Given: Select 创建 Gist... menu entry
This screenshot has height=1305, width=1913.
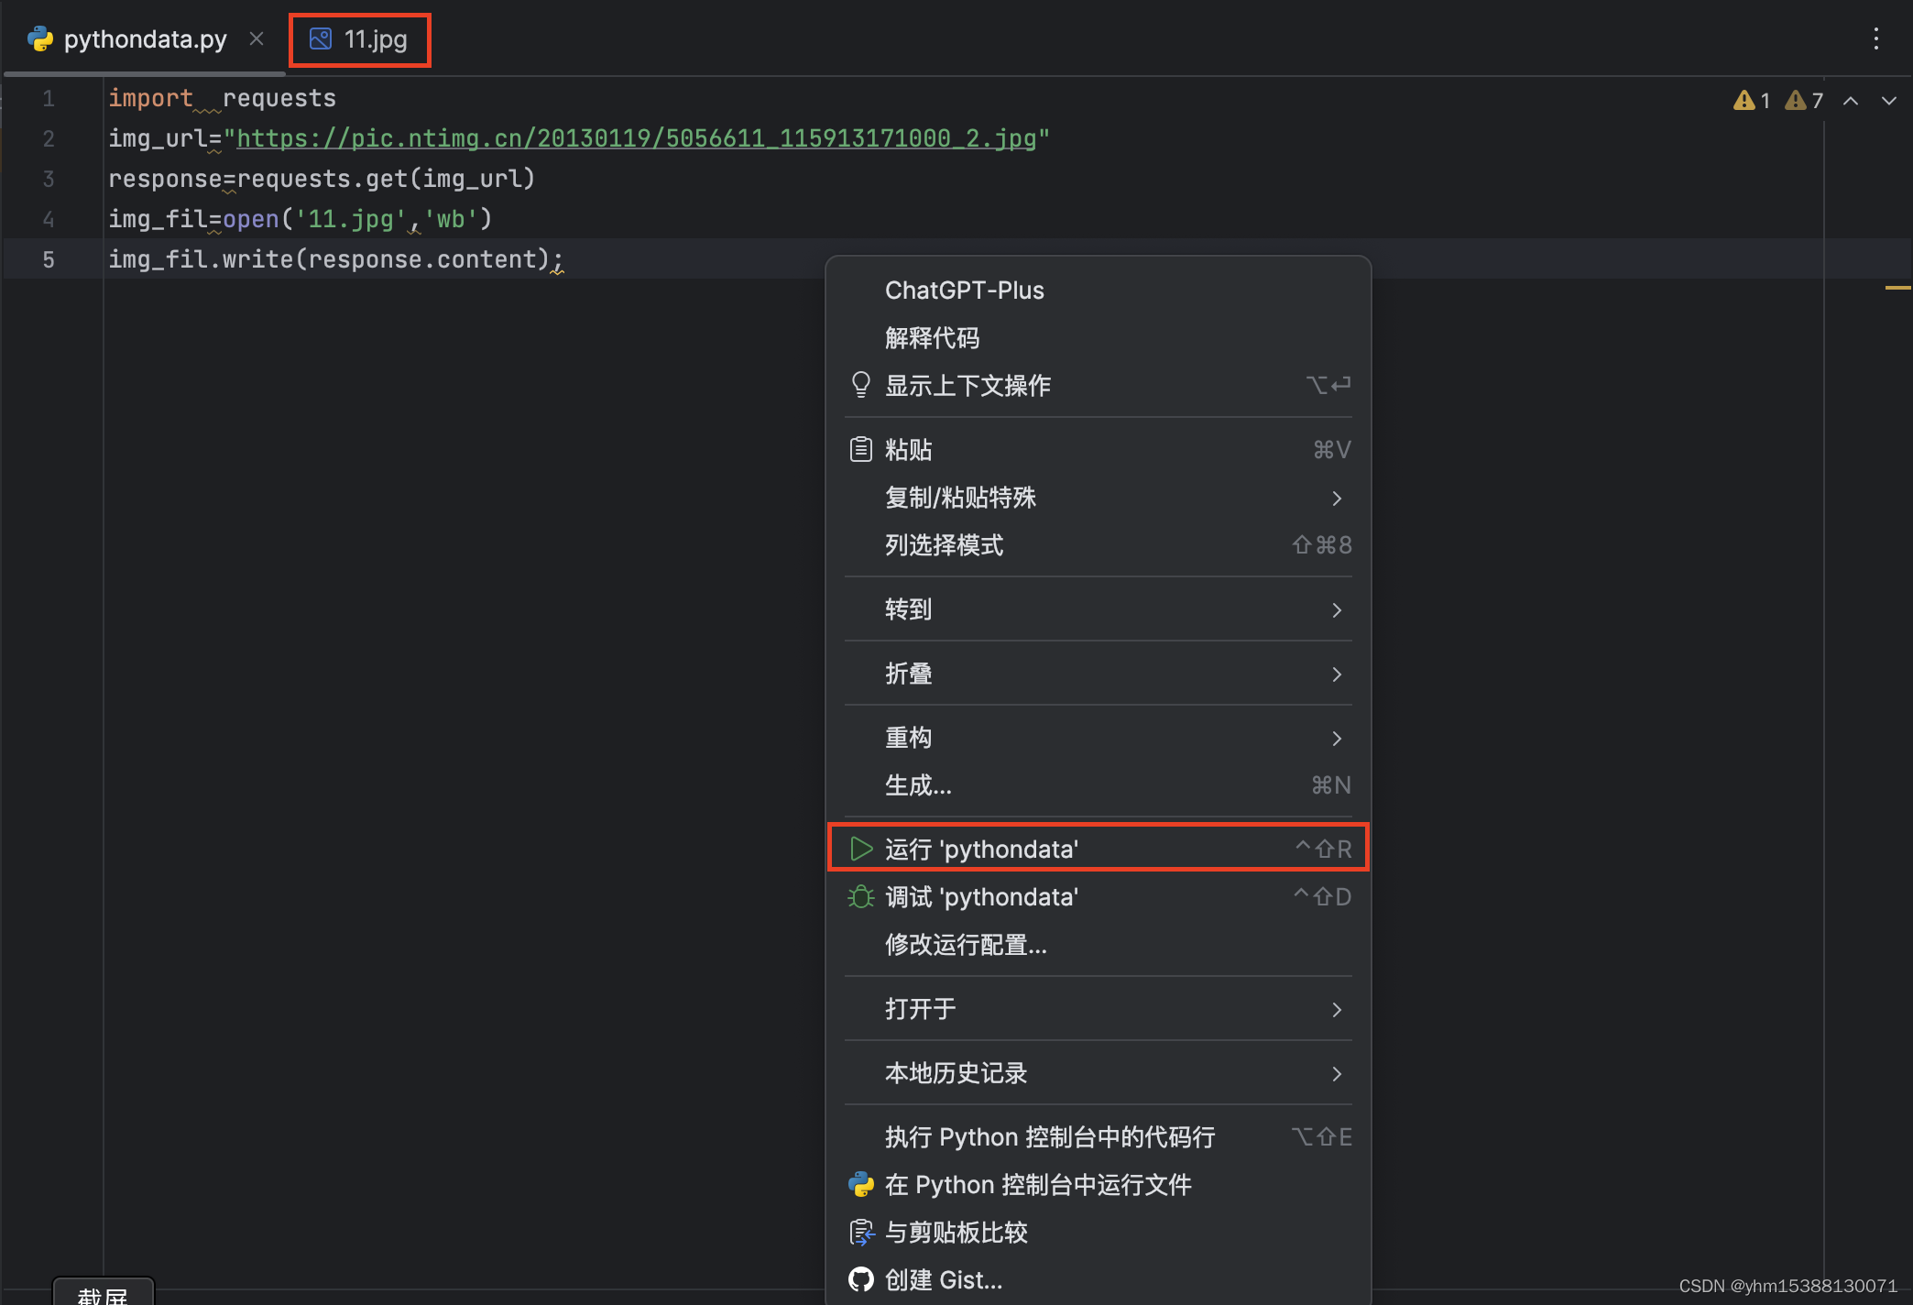Looking at the screenshot, I should (1098, 1280).
